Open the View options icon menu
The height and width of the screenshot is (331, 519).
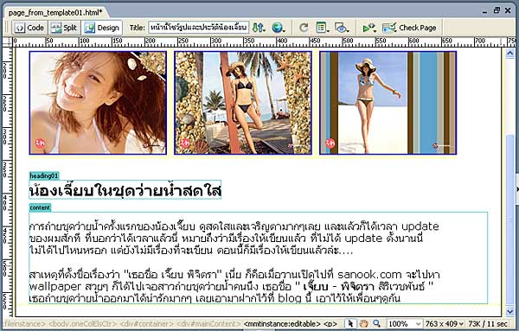(x=322, y=28)
